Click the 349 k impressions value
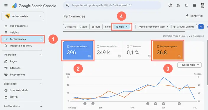Viewport: 208px width, 110px height. coord(103,52)
